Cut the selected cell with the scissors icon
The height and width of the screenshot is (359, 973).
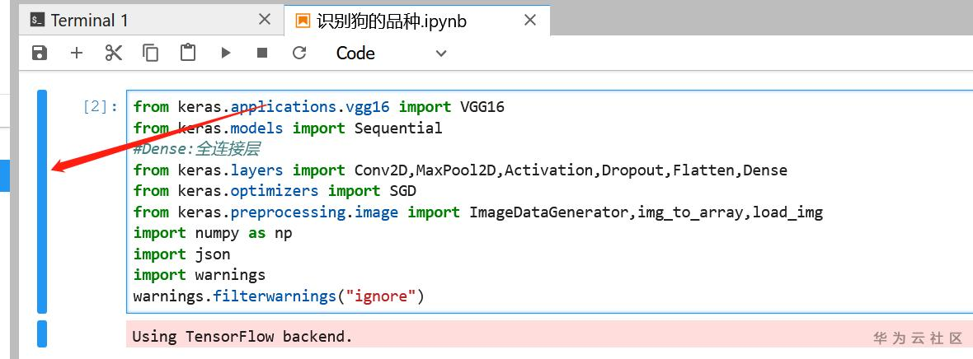(x=114, y=53)
